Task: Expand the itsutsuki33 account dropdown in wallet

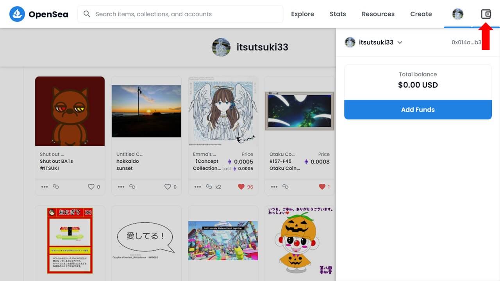Action: point(400,43)
